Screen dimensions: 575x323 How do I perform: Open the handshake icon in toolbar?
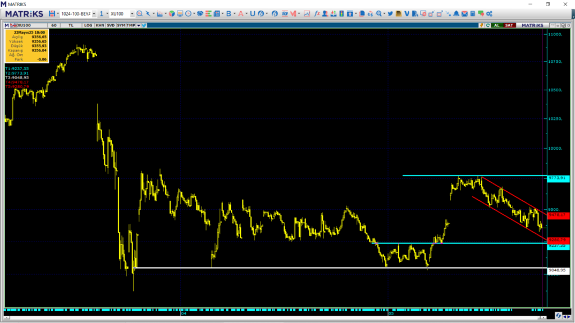click(x=200, y=13)
